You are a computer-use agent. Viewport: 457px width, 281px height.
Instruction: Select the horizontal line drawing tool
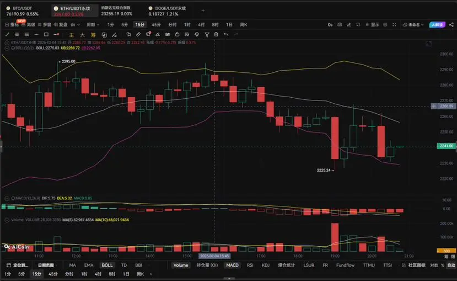36,34
